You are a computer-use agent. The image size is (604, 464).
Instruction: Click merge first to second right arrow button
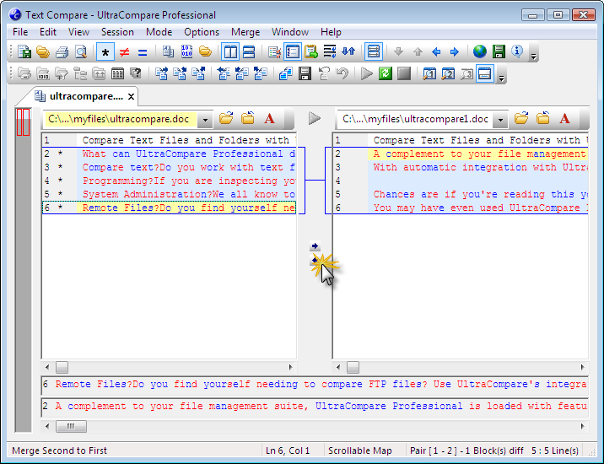[x=315, y=245]
